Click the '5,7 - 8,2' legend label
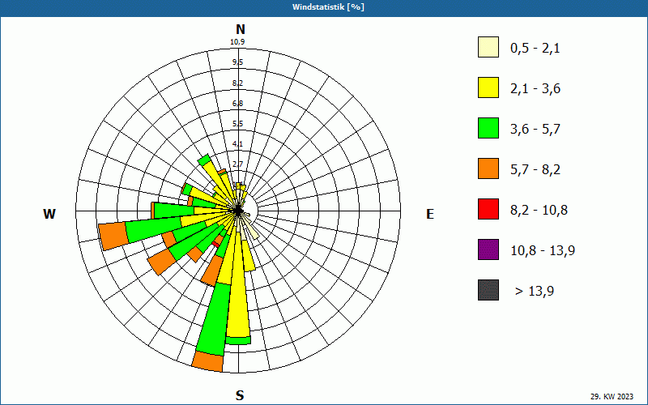Screen dimensions: 648x405 pyautogui.click(x=535, y=170)
